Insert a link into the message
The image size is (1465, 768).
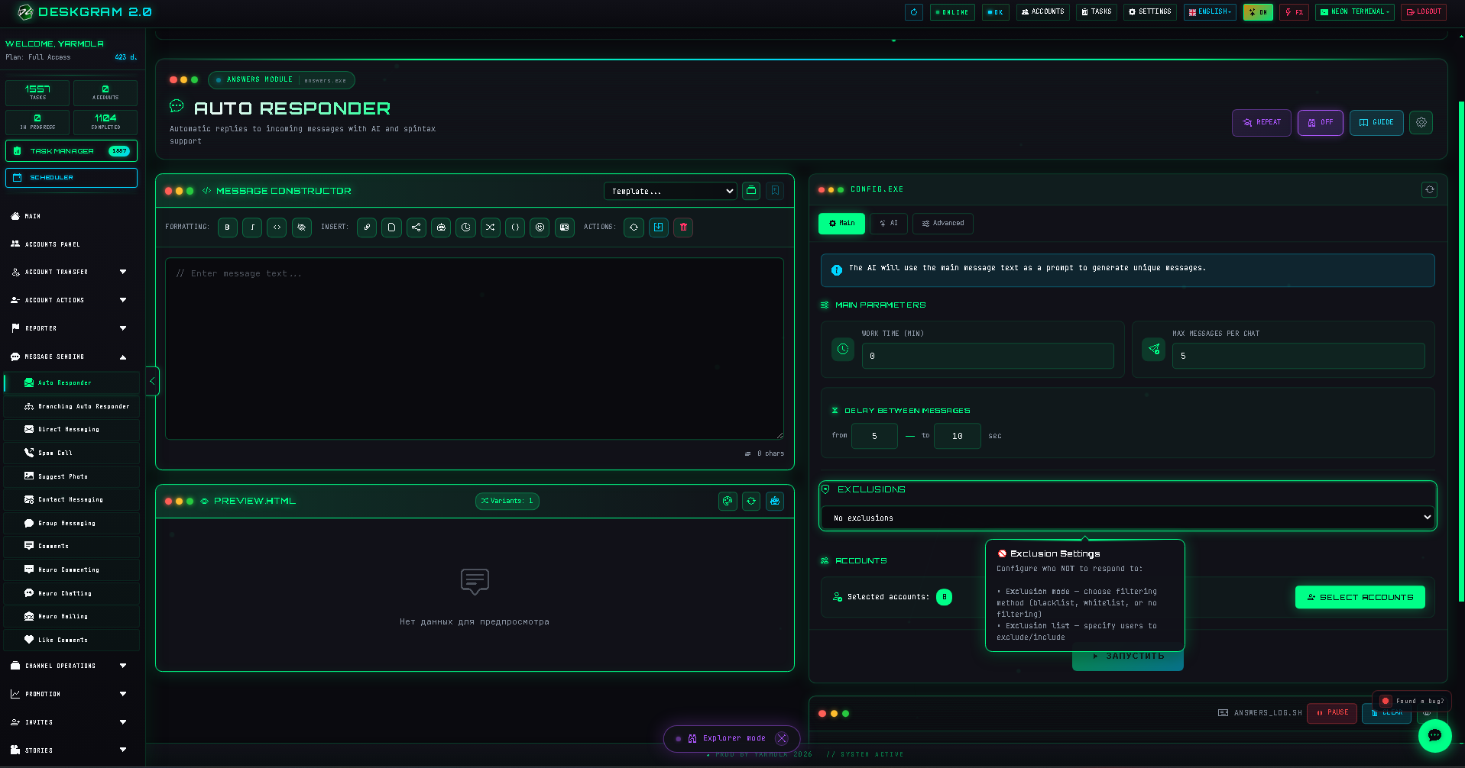(367, 227)
